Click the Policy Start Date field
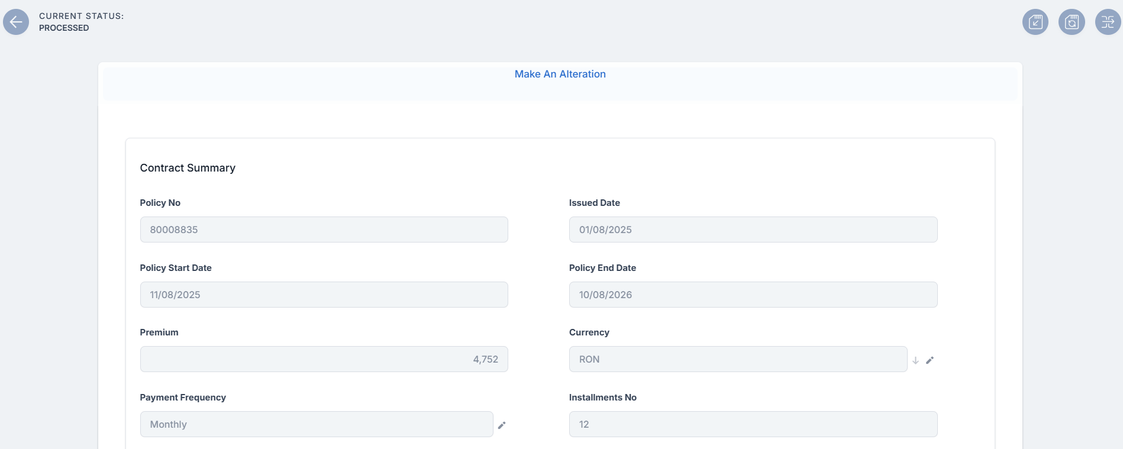1123x449 pixels. coord(324,295)
